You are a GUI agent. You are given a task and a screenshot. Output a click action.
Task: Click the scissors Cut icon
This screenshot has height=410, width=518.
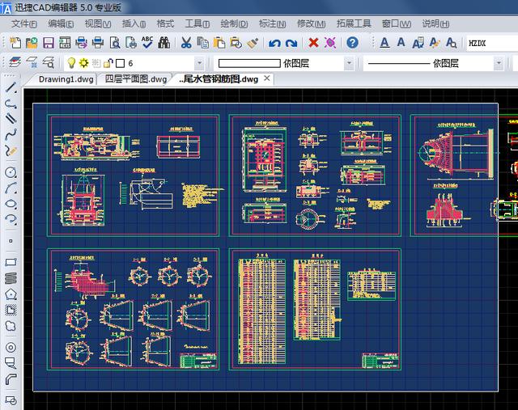point(186,42)
